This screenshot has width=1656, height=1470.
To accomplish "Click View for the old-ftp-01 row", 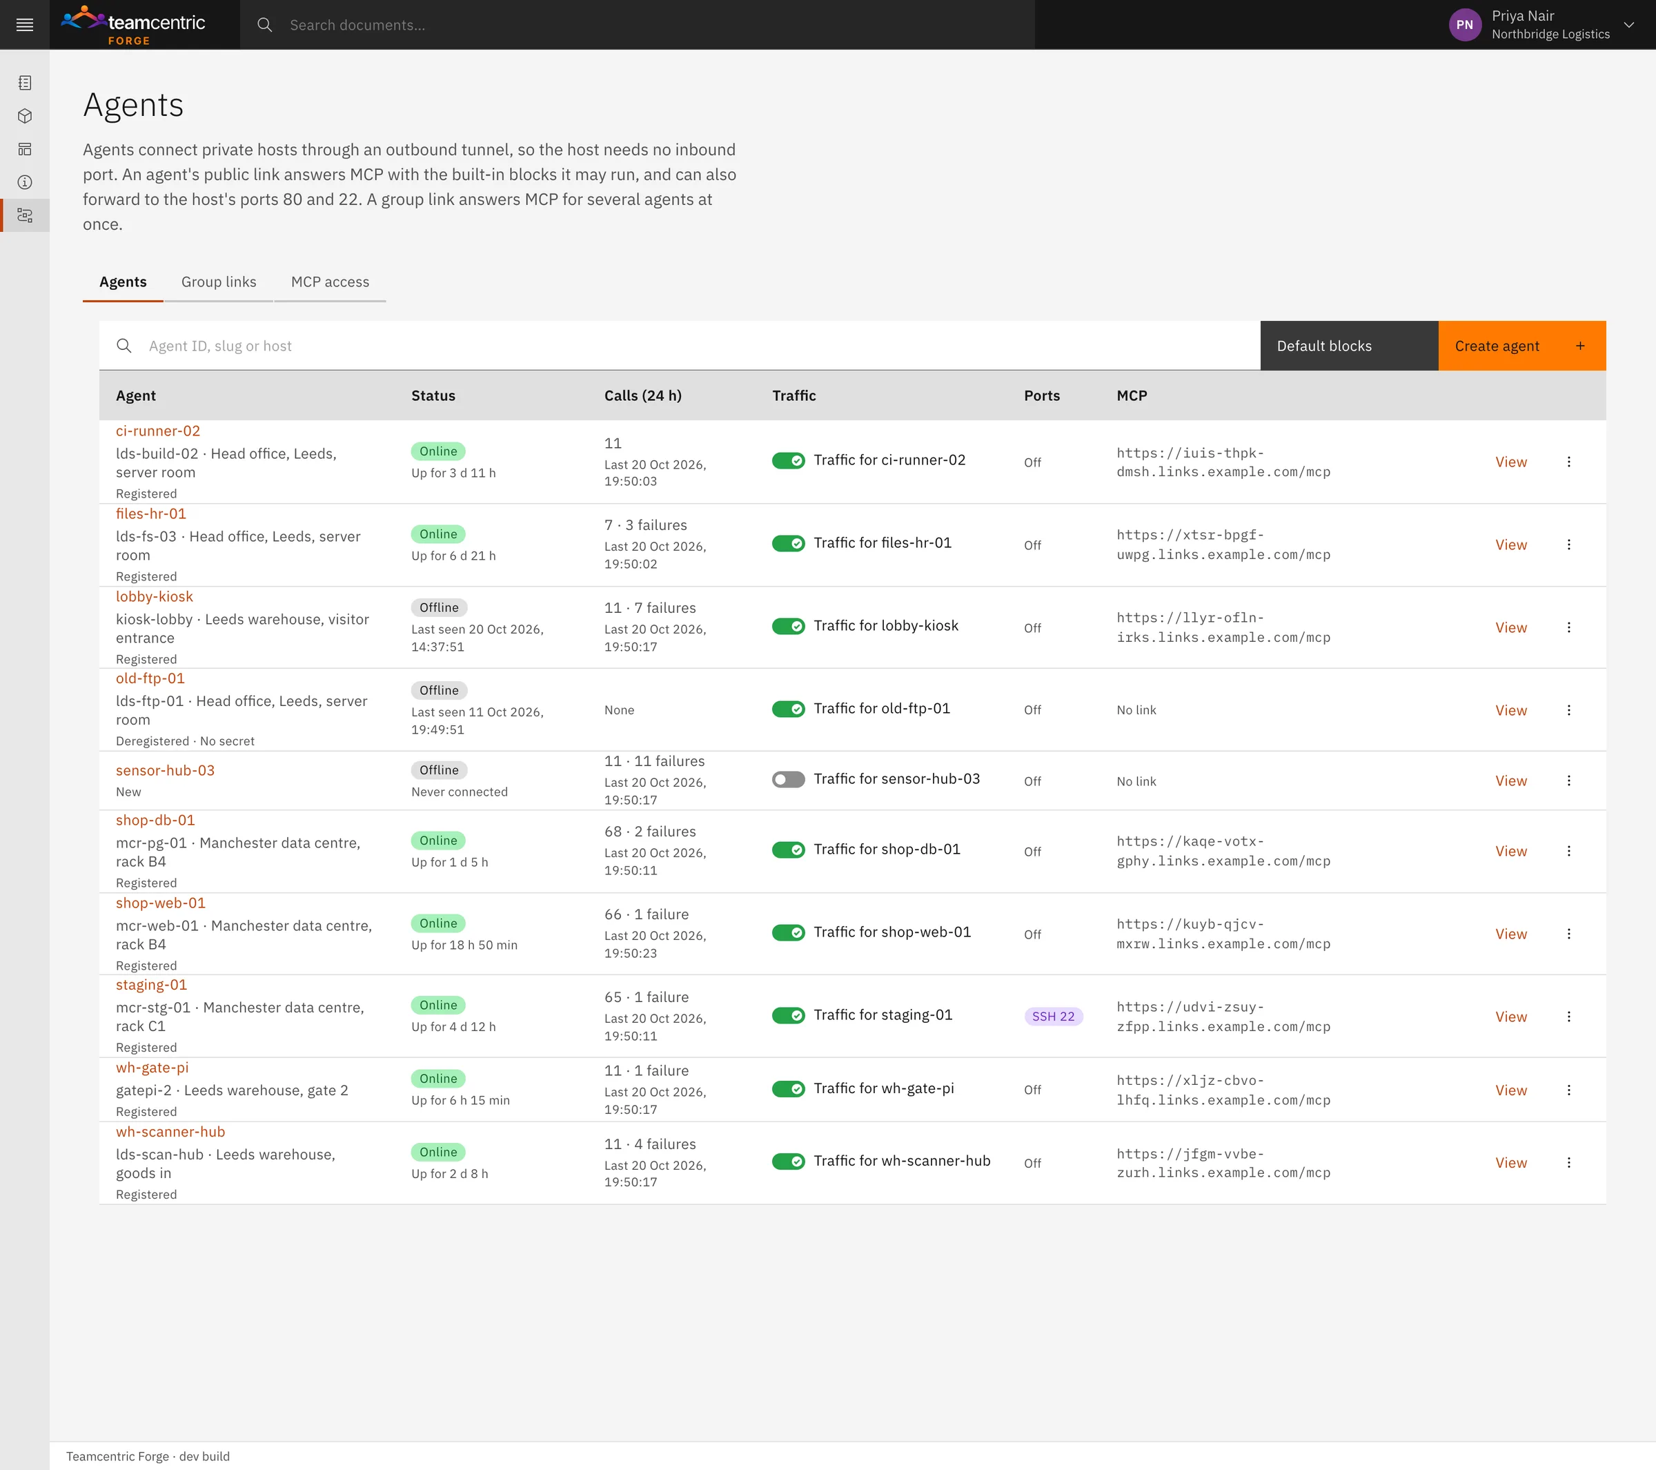I will coord(1510,710).
